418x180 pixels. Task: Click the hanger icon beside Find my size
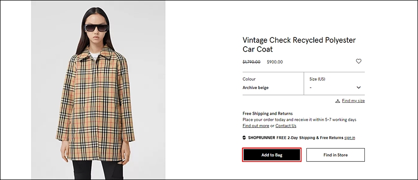coord(337,101)
